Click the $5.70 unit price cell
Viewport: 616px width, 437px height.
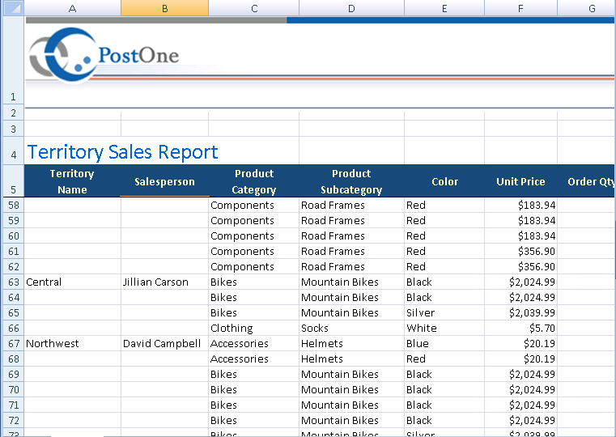coord(521,329)
